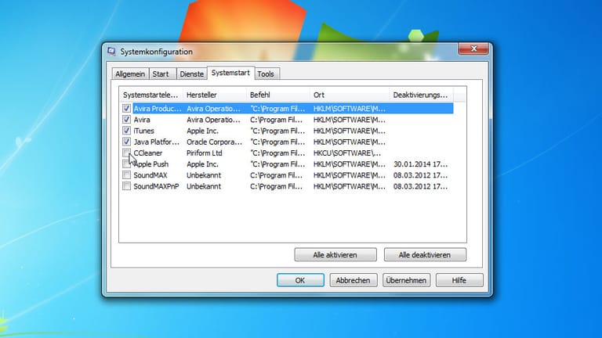This screenshot has height=338, width=602.
Task: Sort by Deaktivierungsdatum column header
Action: click(x=421, y=95)
